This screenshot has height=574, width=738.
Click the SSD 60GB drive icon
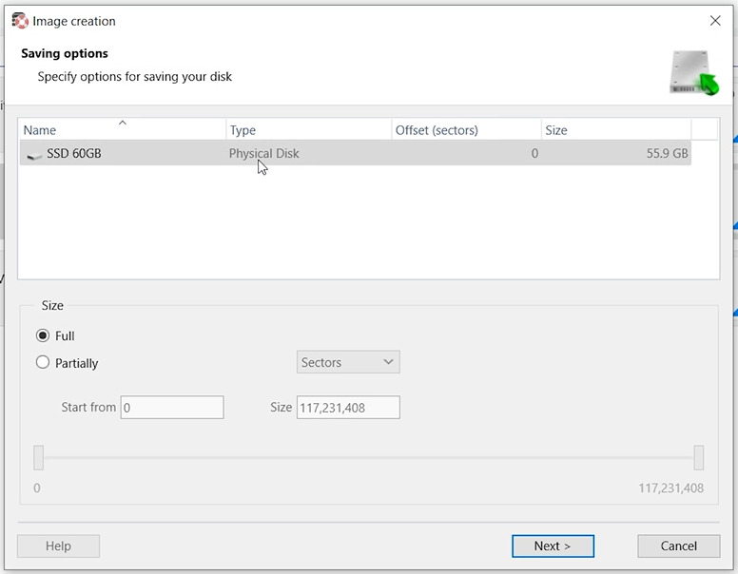click(x=34, y=155)
